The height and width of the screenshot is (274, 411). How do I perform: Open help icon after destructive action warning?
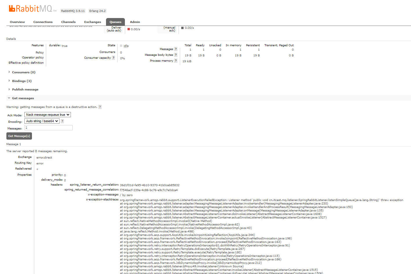100,107
